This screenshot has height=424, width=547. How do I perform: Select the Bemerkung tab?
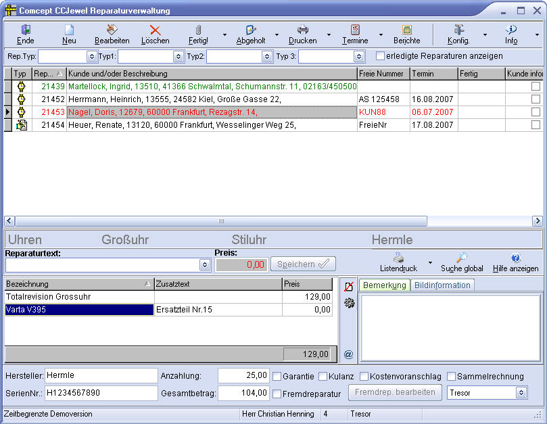point(384,285)
